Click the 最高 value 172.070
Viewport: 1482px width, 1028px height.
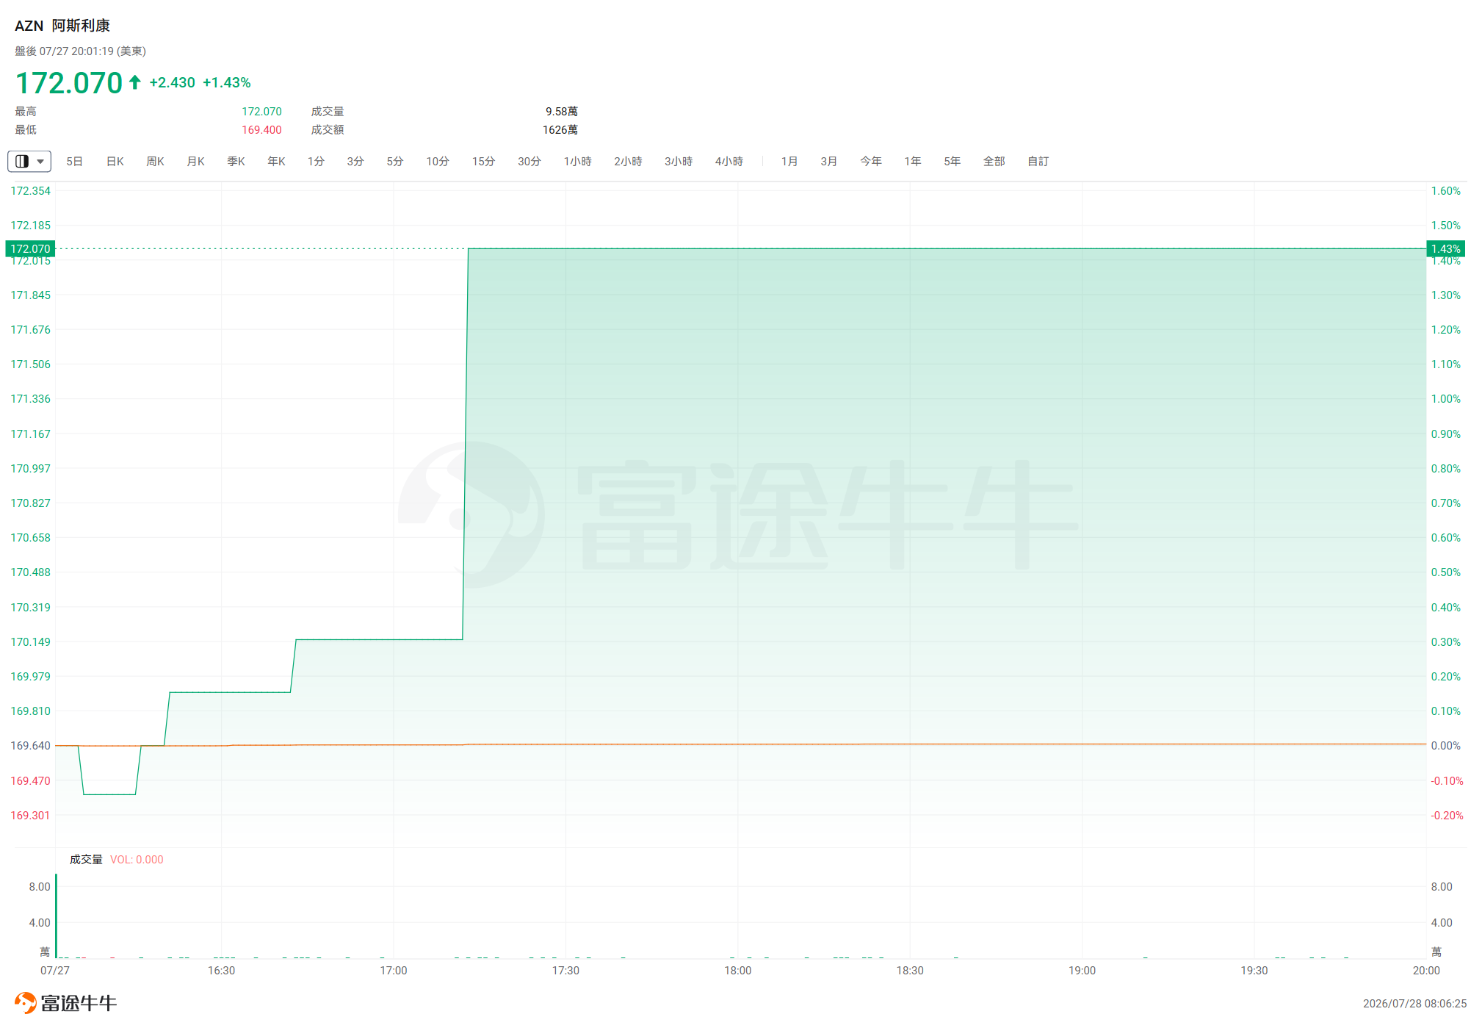(262, 111)
